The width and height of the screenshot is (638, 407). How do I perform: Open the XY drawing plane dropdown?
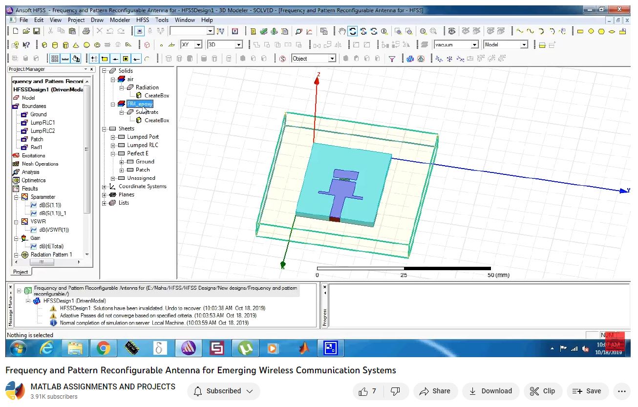(x=191, y=44)
